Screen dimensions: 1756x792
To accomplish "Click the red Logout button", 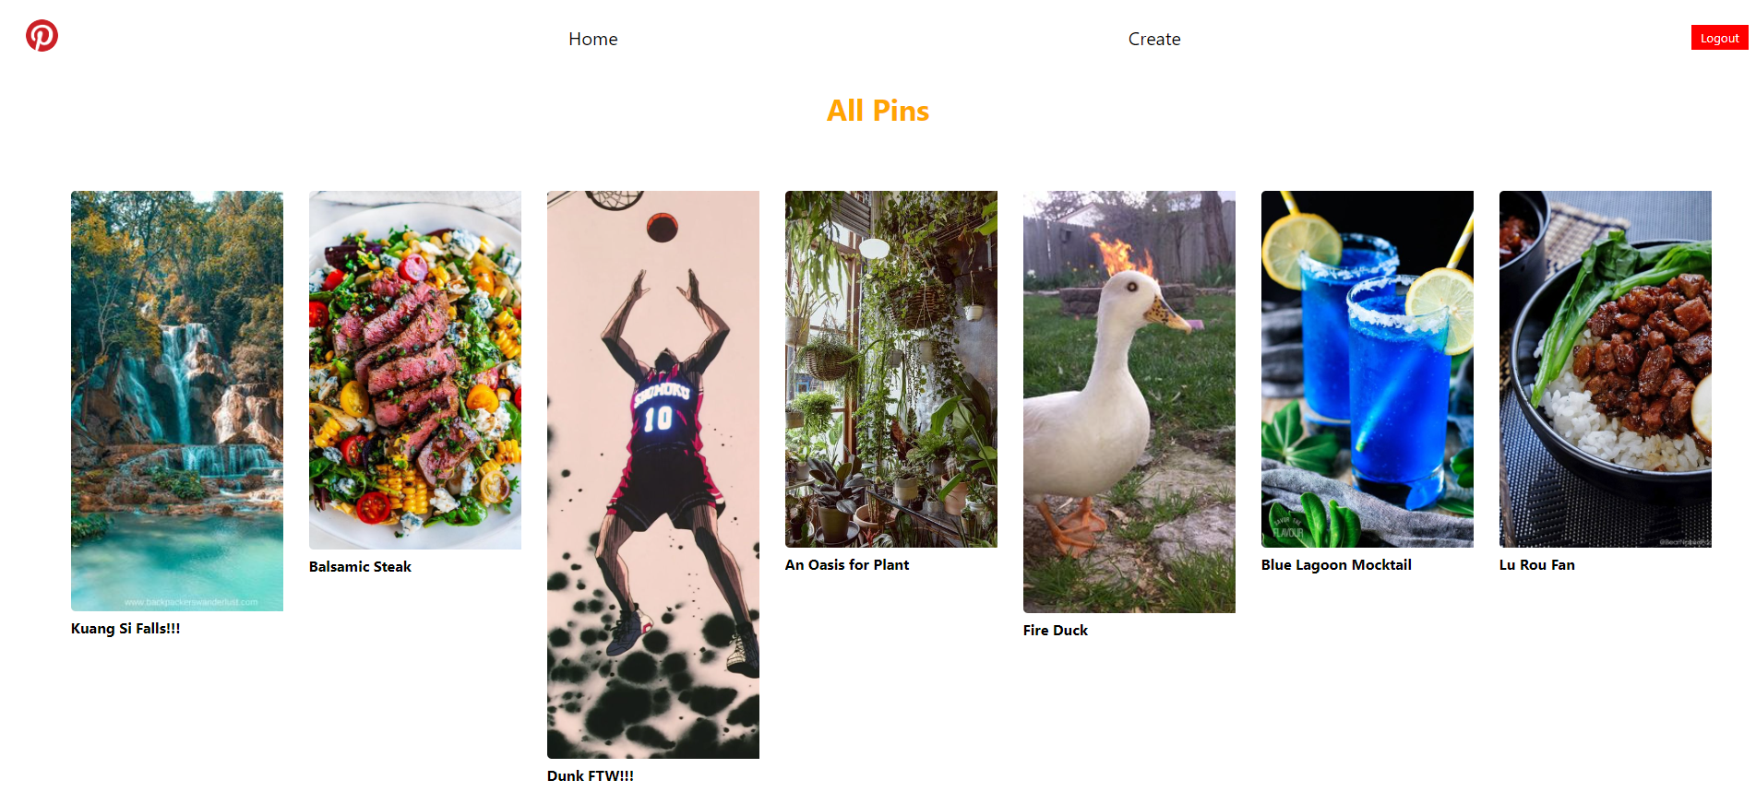I will [1719, 38].
